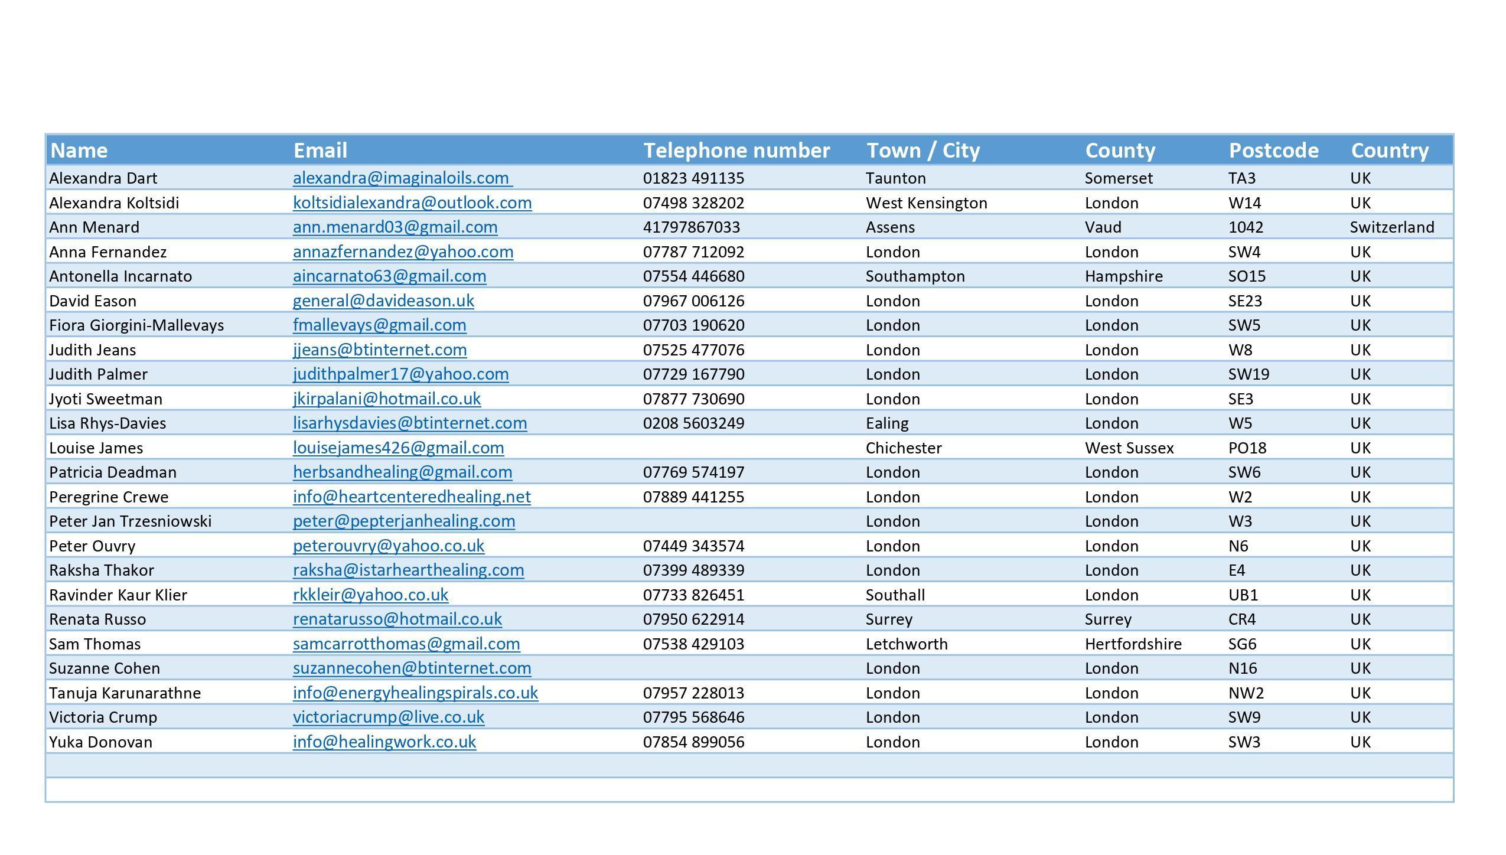Select the name Fiora Giorgini-Mallevays
Viewport: 1506px width, 855px height.
pyautogui.click(x=136, y=325)
